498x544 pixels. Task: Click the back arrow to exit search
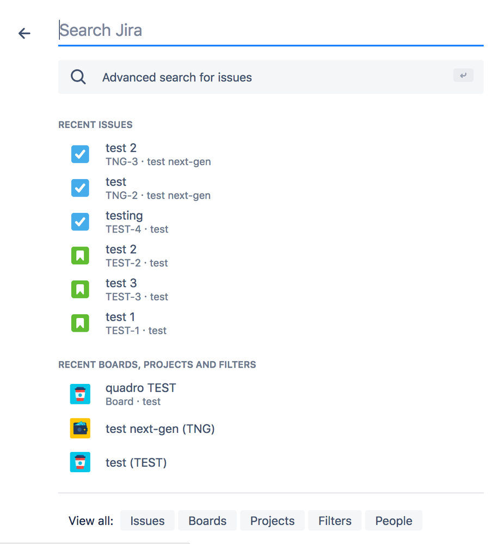tap(24, 33)
